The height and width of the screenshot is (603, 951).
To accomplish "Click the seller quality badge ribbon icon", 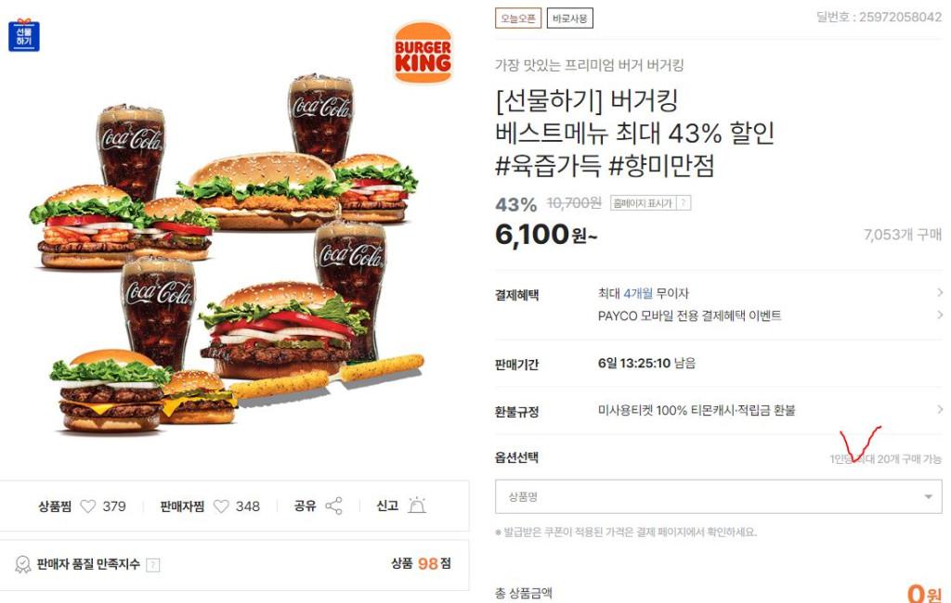I will pyautogui.click(x=22, y=565).
